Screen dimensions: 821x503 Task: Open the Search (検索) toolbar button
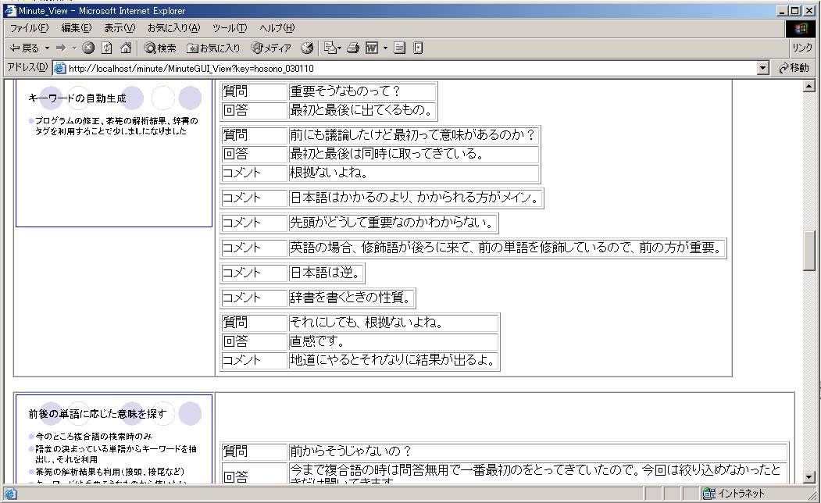(160, 48)
